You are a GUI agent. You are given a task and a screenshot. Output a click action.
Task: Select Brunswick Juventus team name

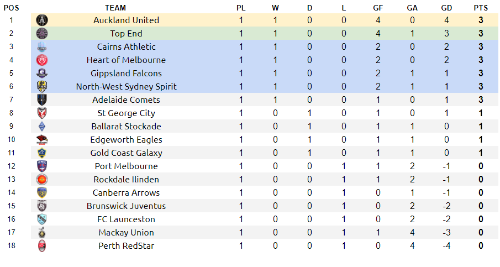click(127, 206)
